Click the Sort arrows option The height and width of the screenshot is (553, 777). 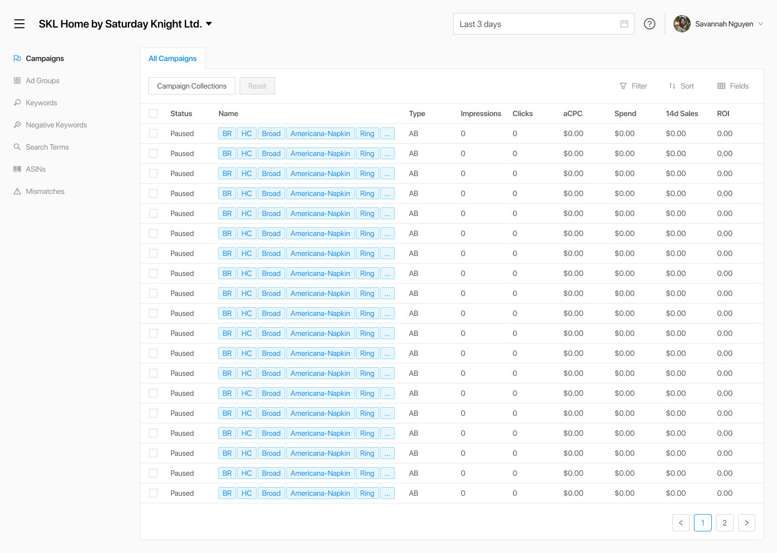[x=681, y=86]
